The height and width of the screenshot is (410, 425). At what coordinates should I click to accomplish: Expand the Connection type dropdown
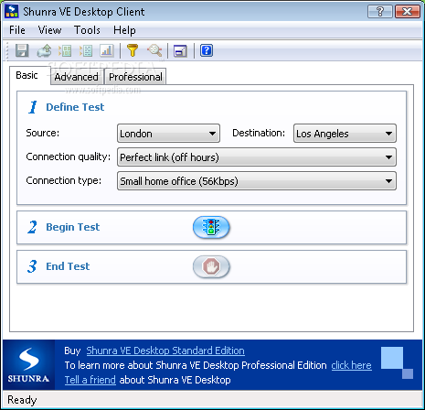(257, 181)
